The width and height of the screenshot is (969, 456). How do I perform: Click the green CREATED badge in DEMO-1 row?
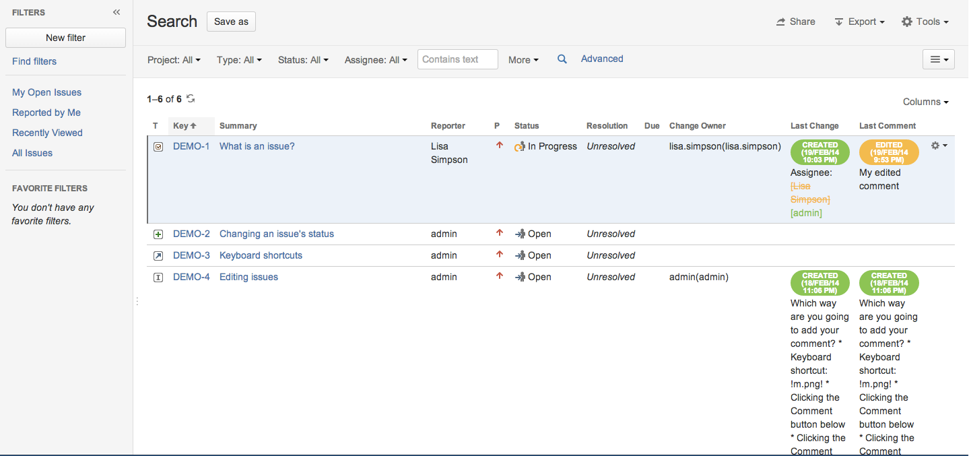point(820,152)
